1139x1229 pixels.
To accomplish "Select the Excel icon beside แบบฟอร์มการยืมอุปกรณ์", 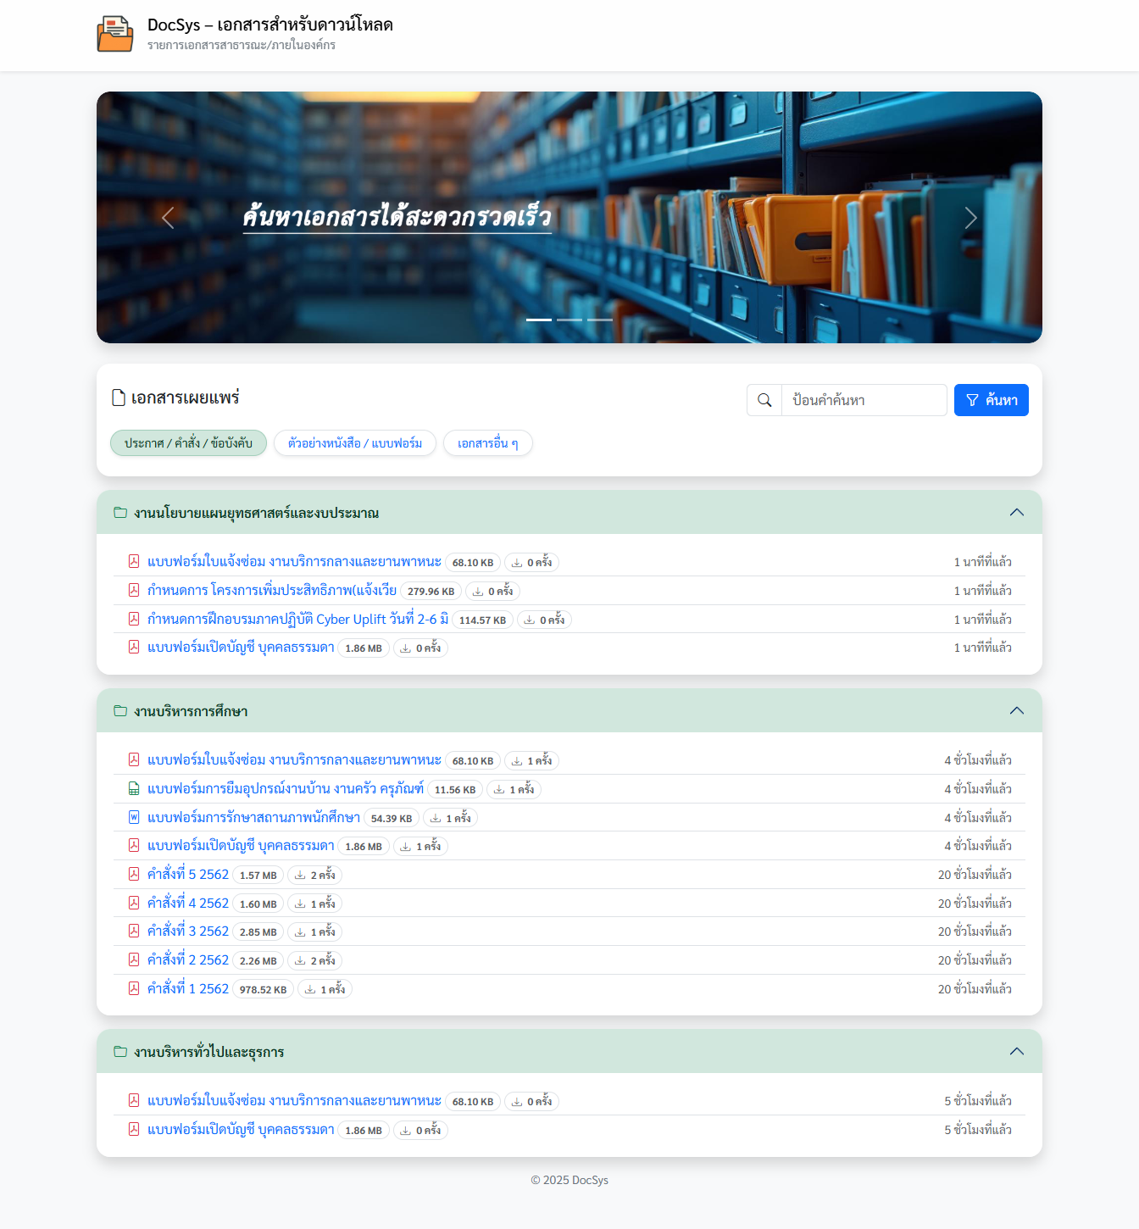I will pyautogui.click(x=134, y=788).
